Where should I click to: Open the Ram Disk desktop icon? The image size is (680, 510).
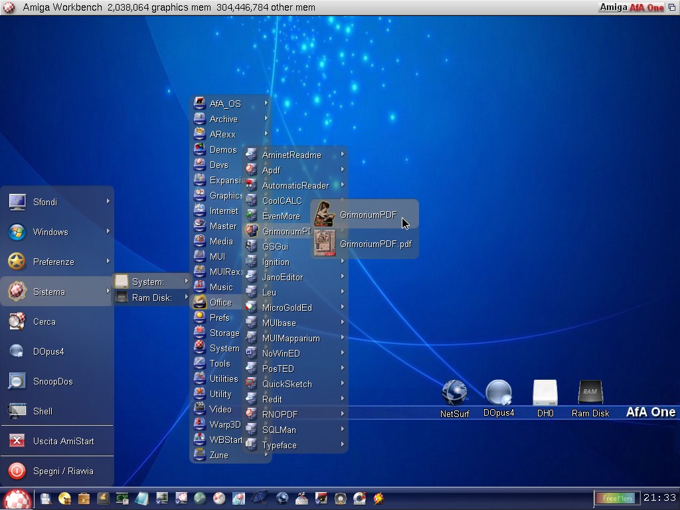590,393
